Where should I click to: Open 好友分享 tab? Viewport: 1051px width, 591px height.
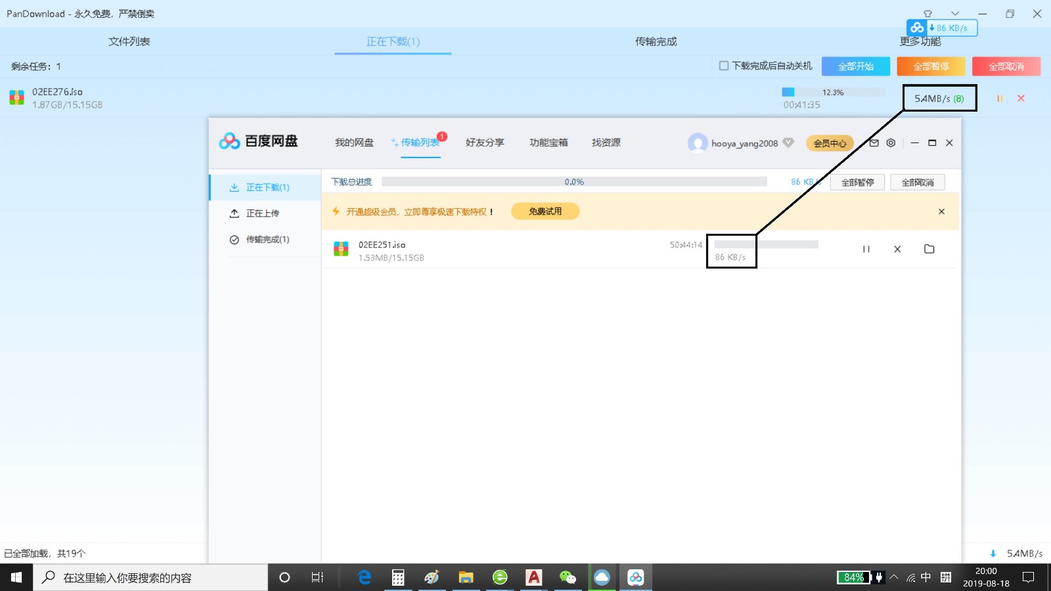pos(485,142)
